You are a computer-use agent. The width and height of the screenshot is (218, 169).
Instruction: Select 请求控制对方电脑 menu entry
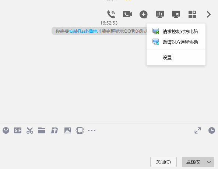[176, 32]
